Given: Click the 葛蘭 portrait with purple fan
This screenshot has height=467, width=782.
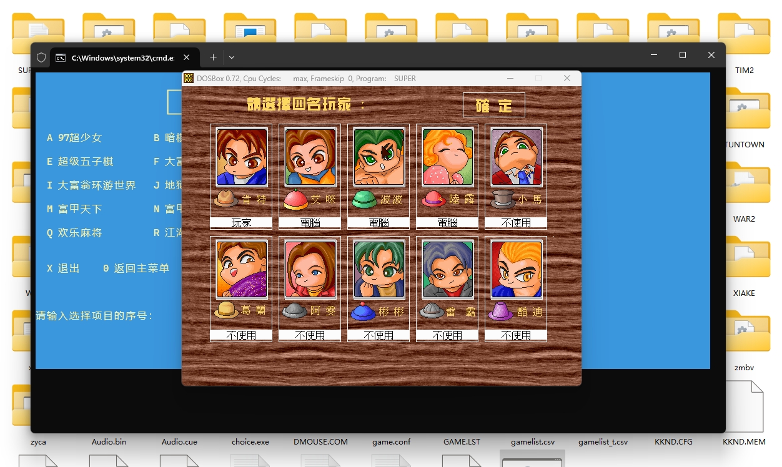Looking at the screenshot, I should [x=241, y=269].
